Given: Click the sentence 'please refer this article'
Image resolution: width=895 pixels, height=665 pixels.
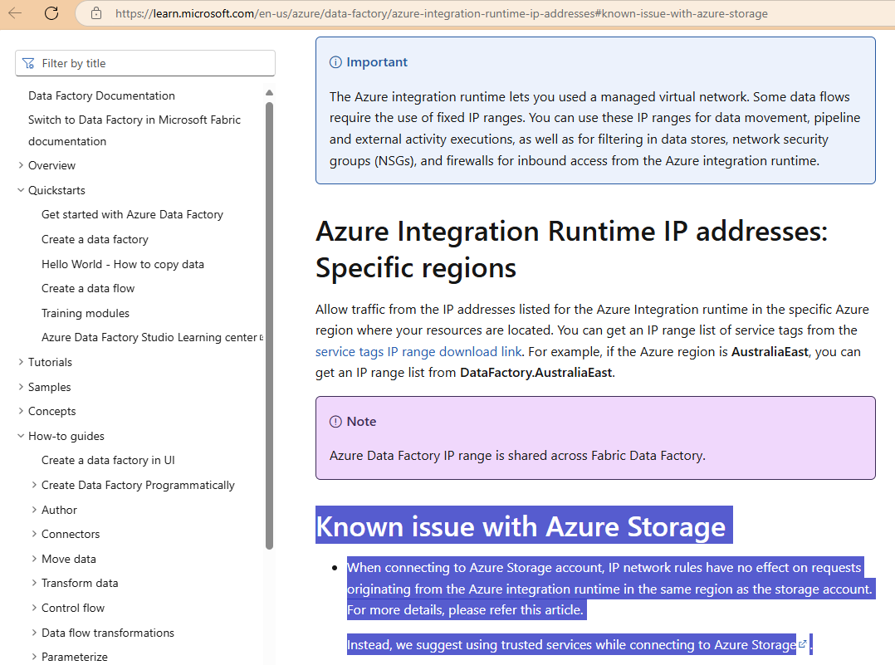Looking at the screenshot, I should click(x=516, y=610).
